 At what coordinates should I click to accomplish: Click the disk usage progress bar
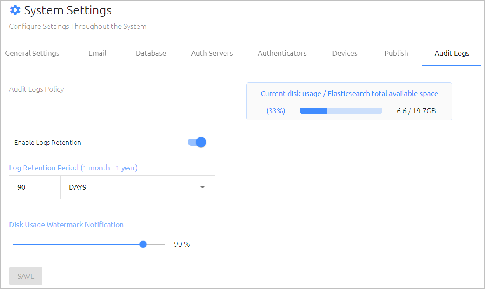pyautogui.click(x=341, y=110)
